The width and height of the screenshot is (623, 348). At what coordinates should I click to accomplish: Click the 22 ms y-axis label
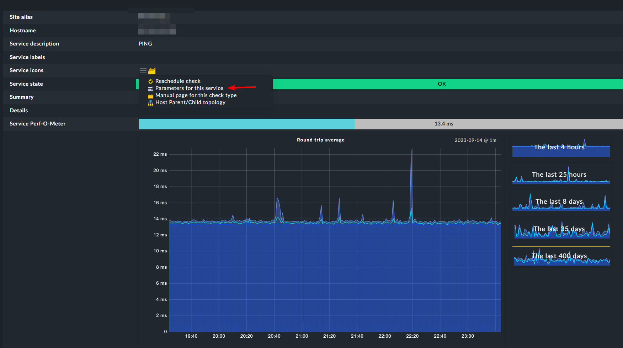point(160,154)
